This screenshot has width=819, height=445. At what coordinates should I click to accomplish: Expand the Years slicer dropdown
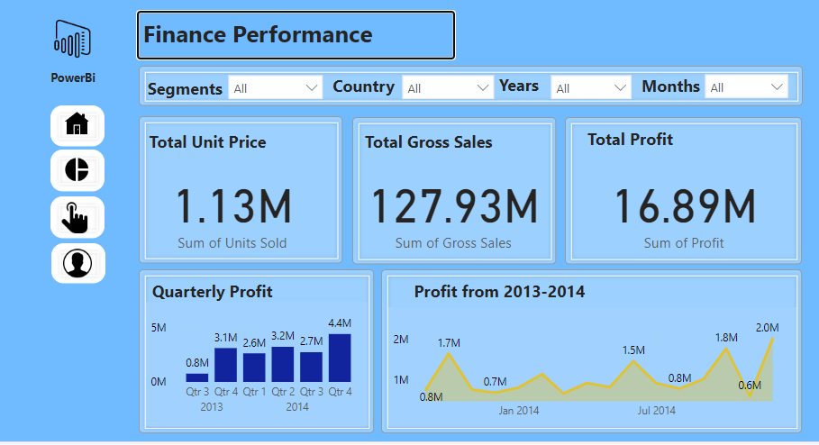(x=591, y=87)
